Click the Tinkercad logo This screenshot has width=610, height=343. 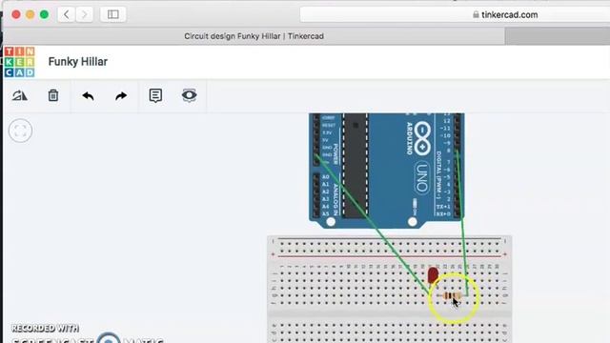click(19, 62)
